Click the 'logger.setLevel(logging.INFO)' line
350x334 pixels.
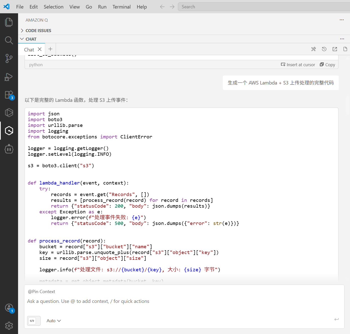tap(69, 154)
